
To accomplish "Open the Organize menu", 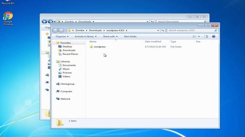I will (62, 37).
